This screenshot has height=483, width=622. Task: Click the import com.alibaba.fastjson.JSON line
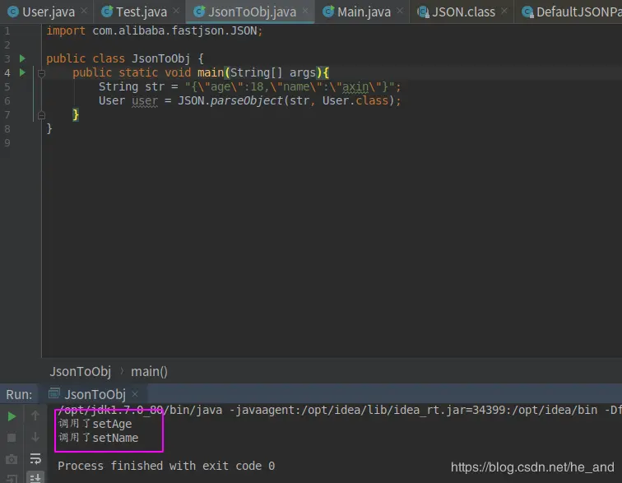(155, 30)
